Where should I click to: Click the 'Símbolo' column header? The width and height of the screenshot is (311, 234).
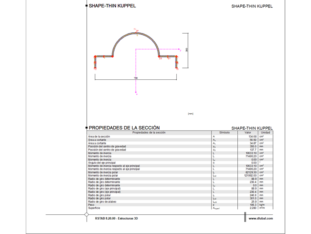pos(224,133)
